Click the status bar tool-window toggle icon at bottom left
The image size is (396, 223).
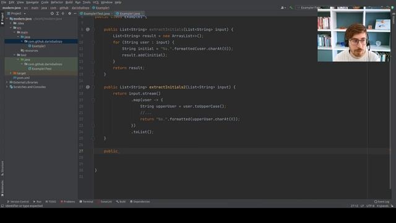2,206
